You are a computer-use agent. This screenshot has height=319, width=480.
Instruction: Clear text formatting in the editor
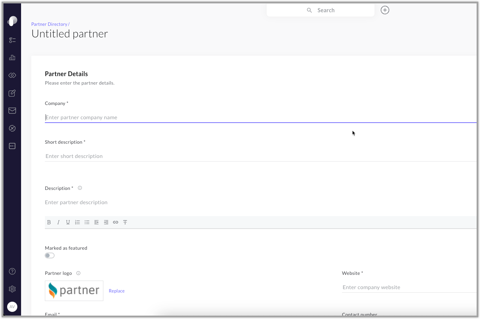125,222
